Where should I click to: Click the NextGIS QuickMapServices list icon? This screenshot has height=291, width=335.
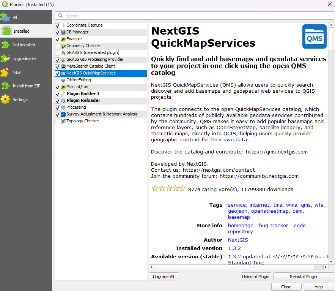click(x=63, y=74)
